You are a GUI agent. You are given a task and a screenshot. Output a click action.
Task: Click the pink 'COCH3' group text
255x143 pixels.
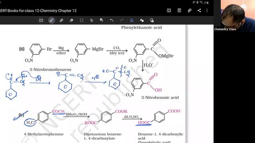pyautogui.click(x=59, y=112)
